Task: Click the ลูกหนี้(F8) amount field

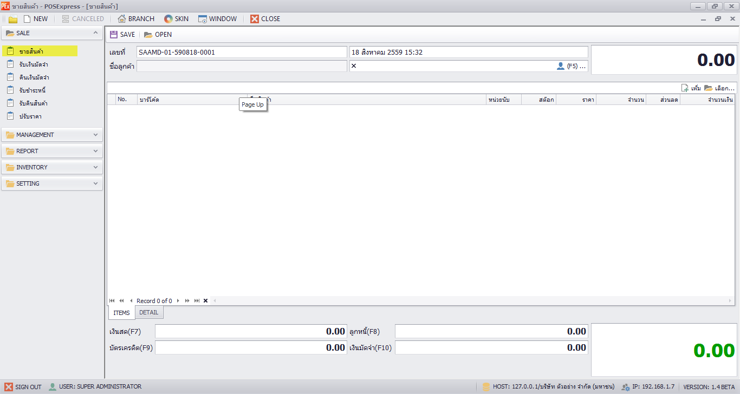Action: coord(491,331)
